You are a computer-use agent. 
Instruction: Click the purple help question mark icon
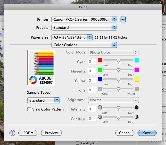click(x=12, y=133)
